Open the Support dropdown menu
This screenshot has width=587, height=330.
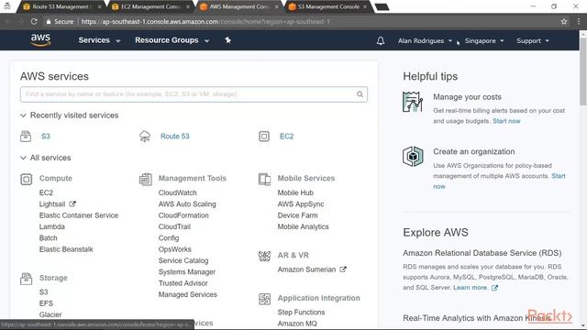533,40
